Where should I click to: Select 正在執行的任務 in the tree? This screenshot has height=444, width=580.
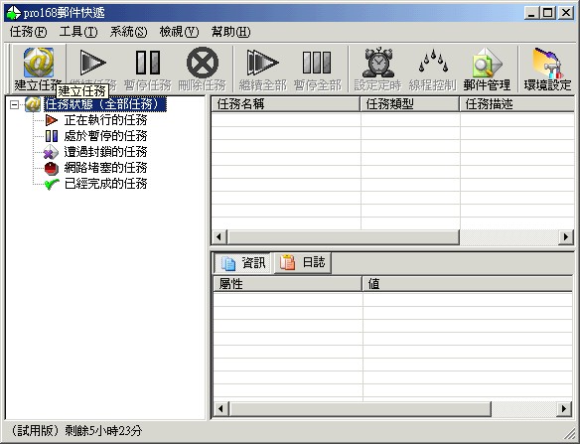(105, 120)
